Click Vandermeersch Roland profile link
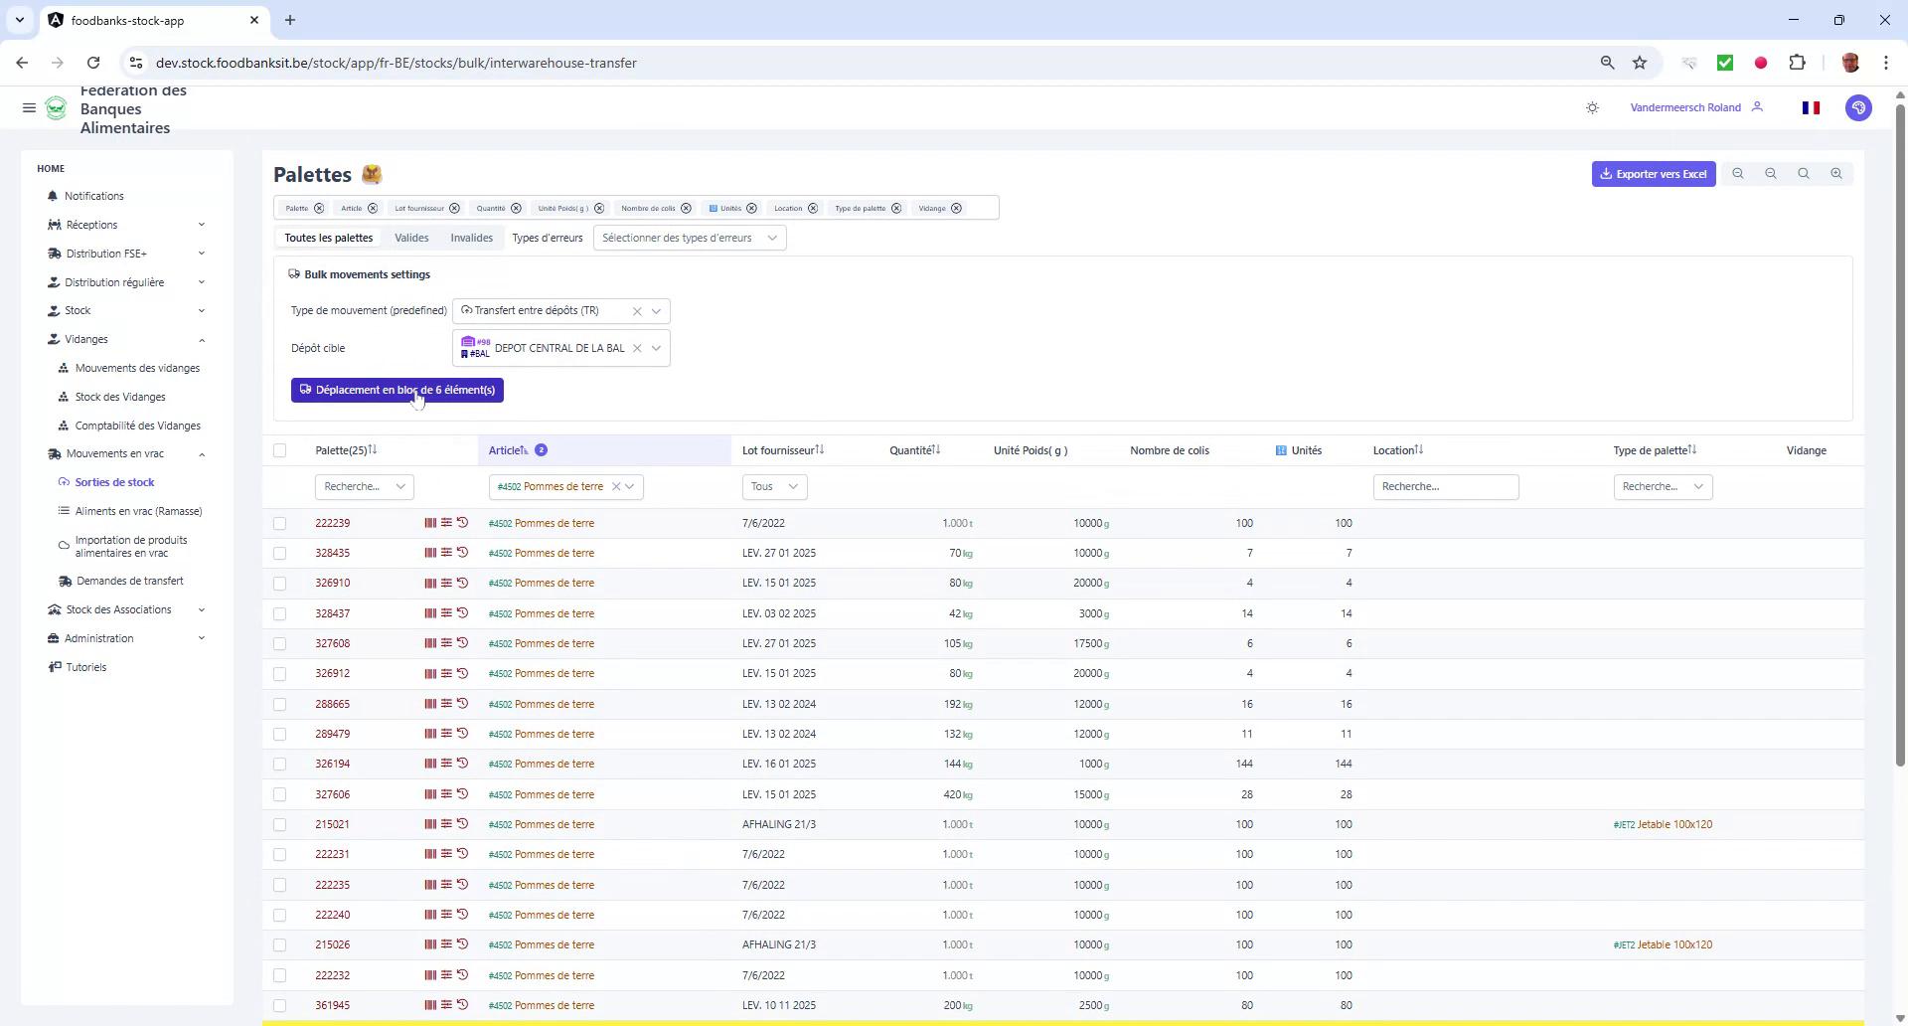 pos(1685,107)
